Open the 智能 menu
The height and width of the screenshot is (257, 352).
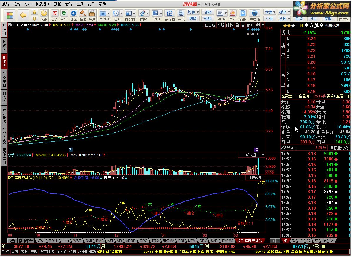69,4
